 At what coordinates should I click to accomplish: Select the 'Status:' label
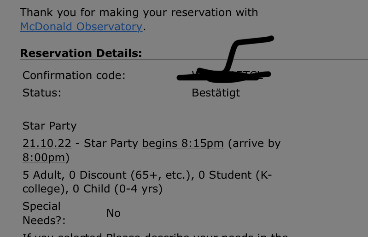click(x=42, y=93)
